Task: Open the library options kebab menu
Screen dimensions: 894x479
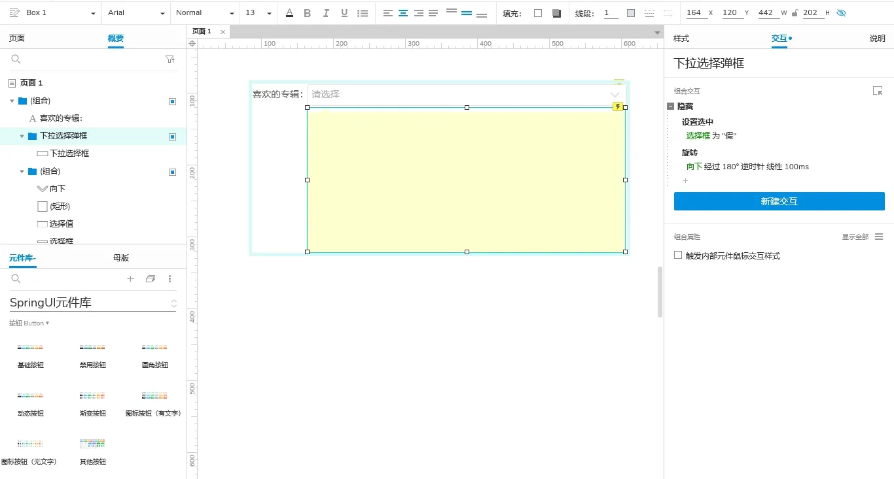Action: point(170,279)
